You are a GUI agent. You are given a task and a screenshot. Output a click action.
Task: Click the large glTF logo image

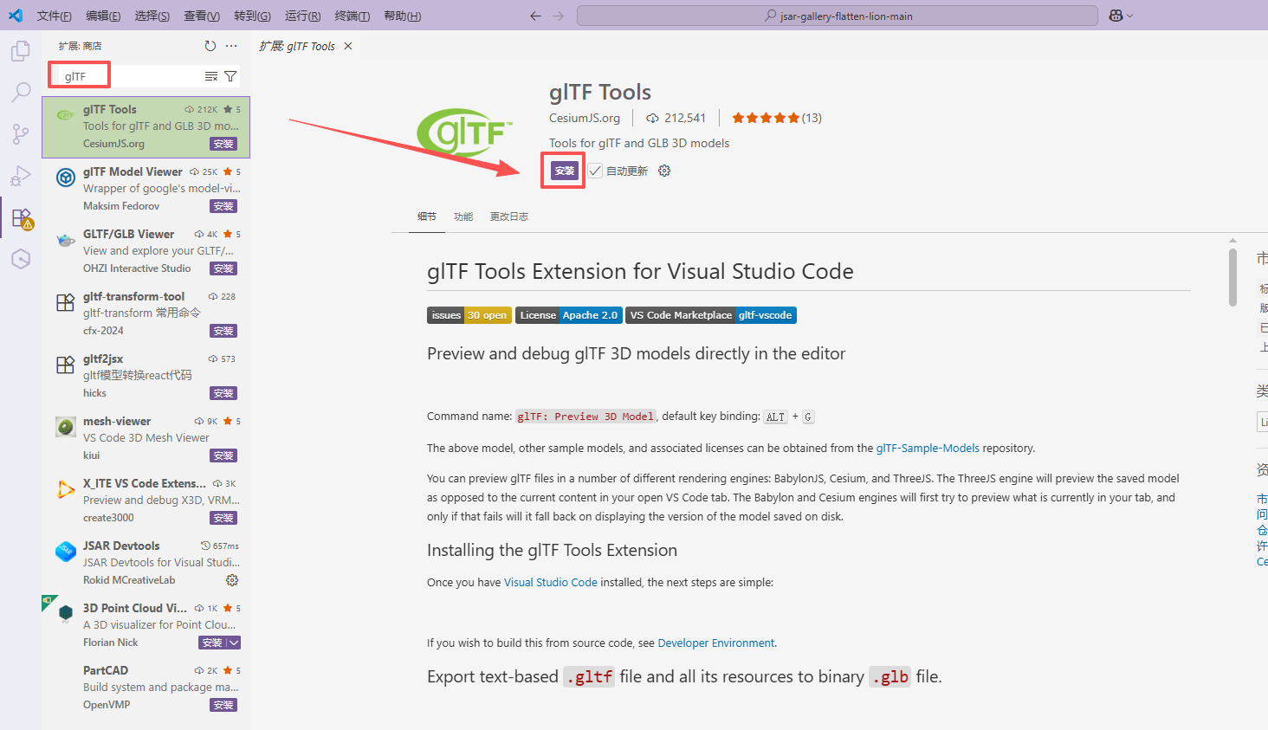(x=465, y=132)
